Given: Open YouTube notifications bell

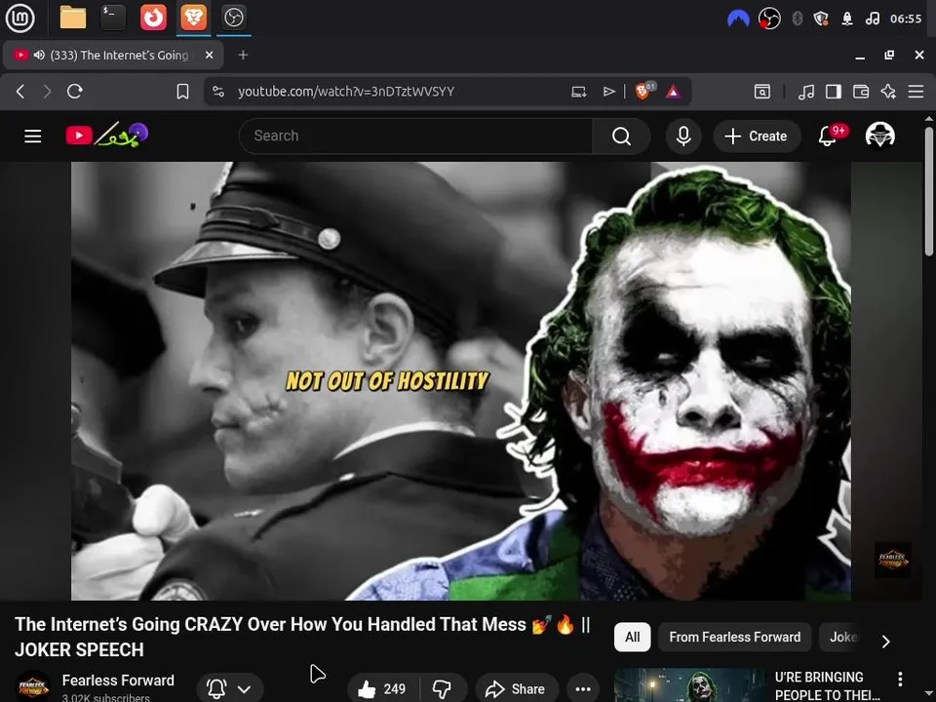Looking at the screenshot, I should click(x=828, y=136).
